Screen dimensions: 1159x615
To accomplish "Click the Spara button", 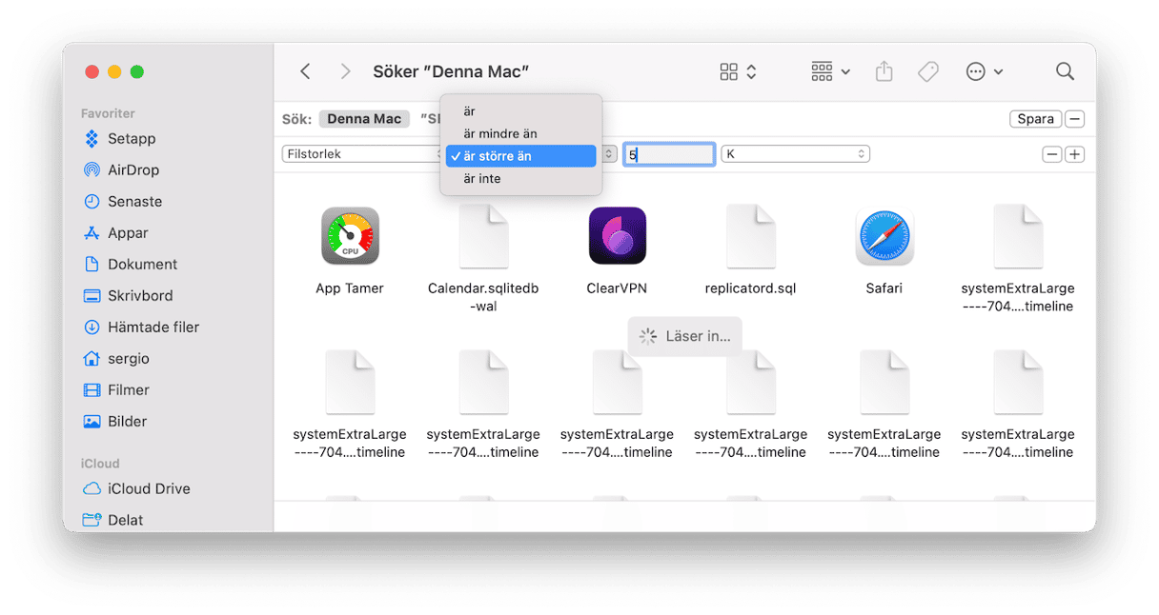I will point(1035,119).
